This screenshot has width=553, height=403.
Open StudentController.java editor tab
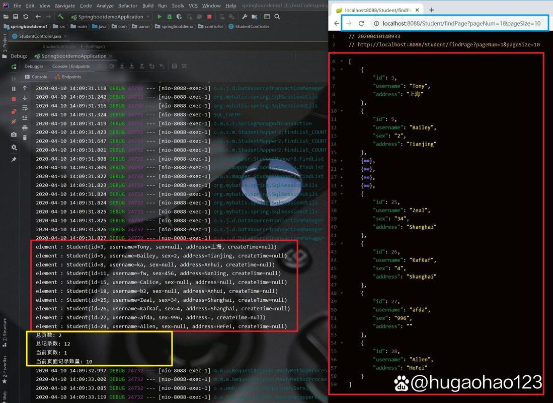(x=40, y=36)
